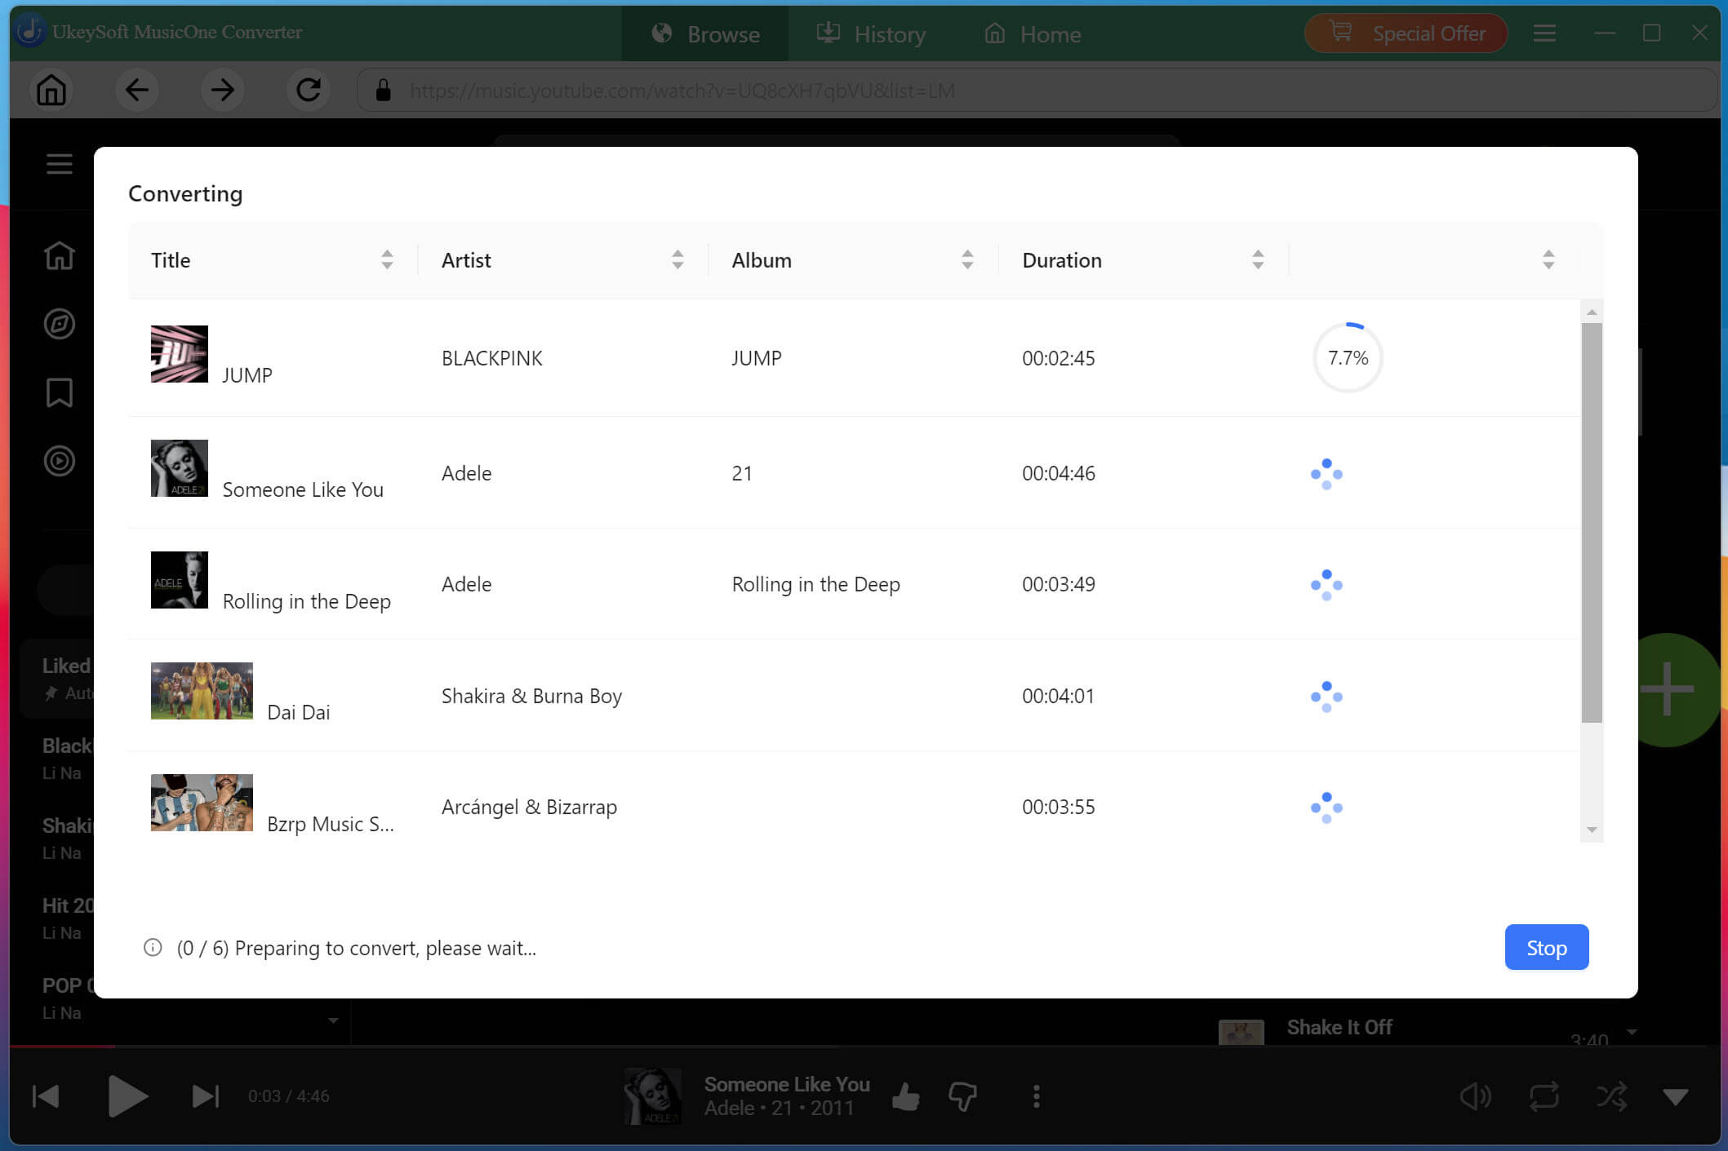The image size is (1728, 1151).
Task: Open the application hamburger menu
Action: click(1544, 33)
